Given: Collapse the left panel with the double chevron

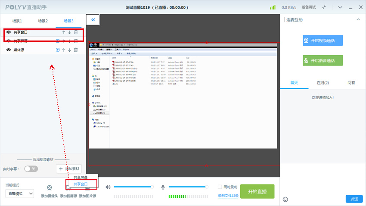Looking at the screenshot, I should click(93, 19).
